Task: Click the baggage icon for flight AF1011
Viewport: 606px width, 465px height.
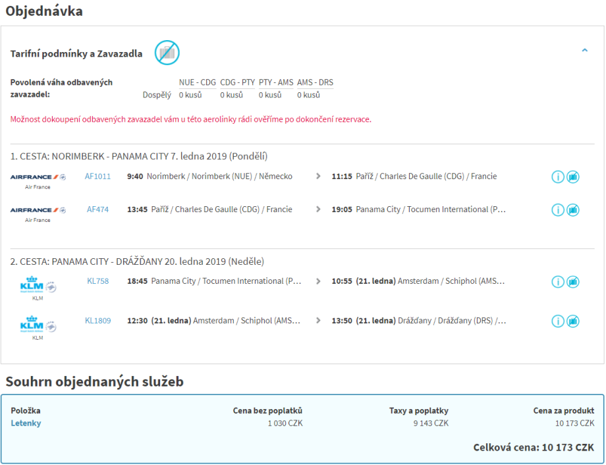Action: pyautogui.click(x=573, y=177)
